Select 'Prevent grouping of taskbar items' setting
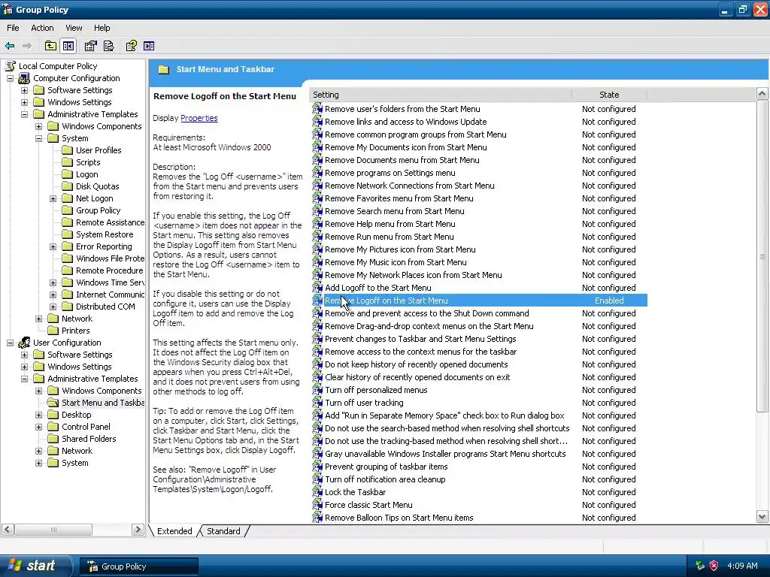Viewport: 770px width, 577px height. (386, 467)
